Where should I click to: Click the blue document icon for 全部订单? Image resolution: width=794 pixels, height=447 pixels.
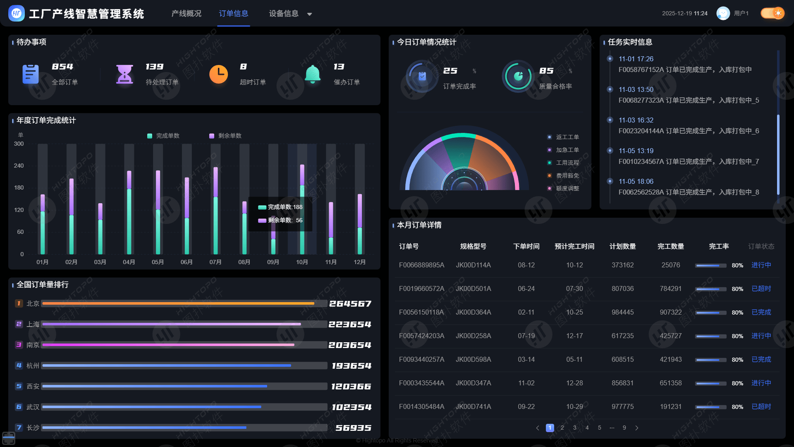point(31,74)
